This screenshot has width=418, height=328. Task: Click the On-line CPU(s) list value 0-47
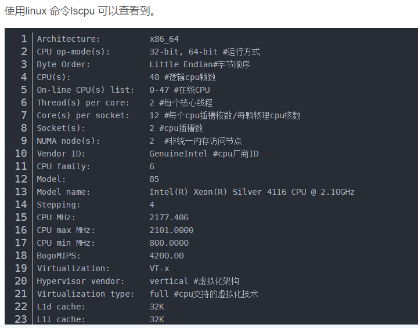point(159,90)
